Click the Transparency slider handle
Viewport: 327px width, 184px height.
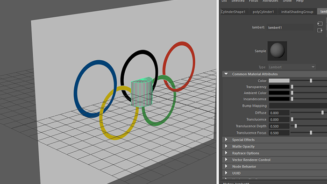292,87
